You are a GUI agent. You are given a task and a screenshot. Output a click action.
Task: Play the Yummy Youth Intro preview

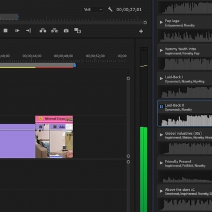click(x=161, y=51)
